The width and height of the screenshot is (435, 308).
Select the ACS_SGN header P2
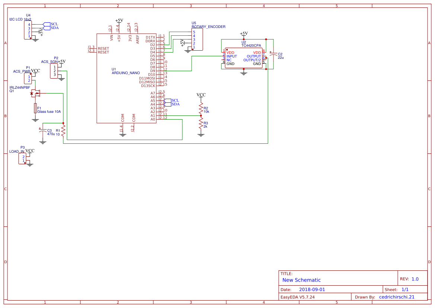click(x=54, y=71)
